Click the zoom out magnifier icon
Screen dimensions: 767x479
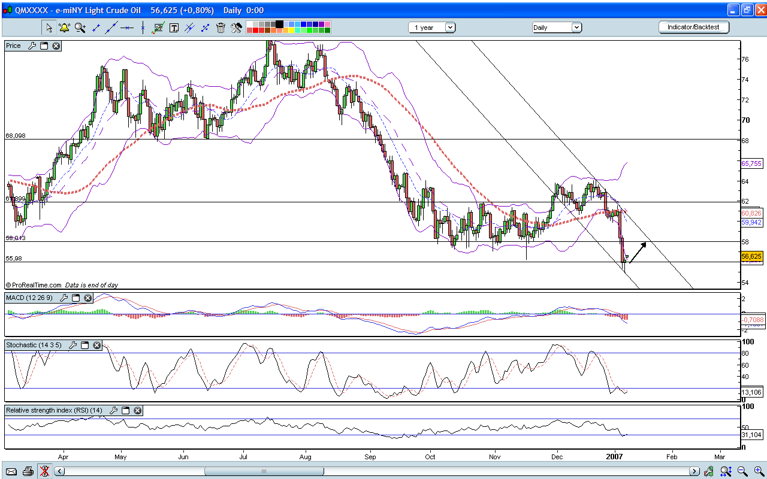point(742,471)
